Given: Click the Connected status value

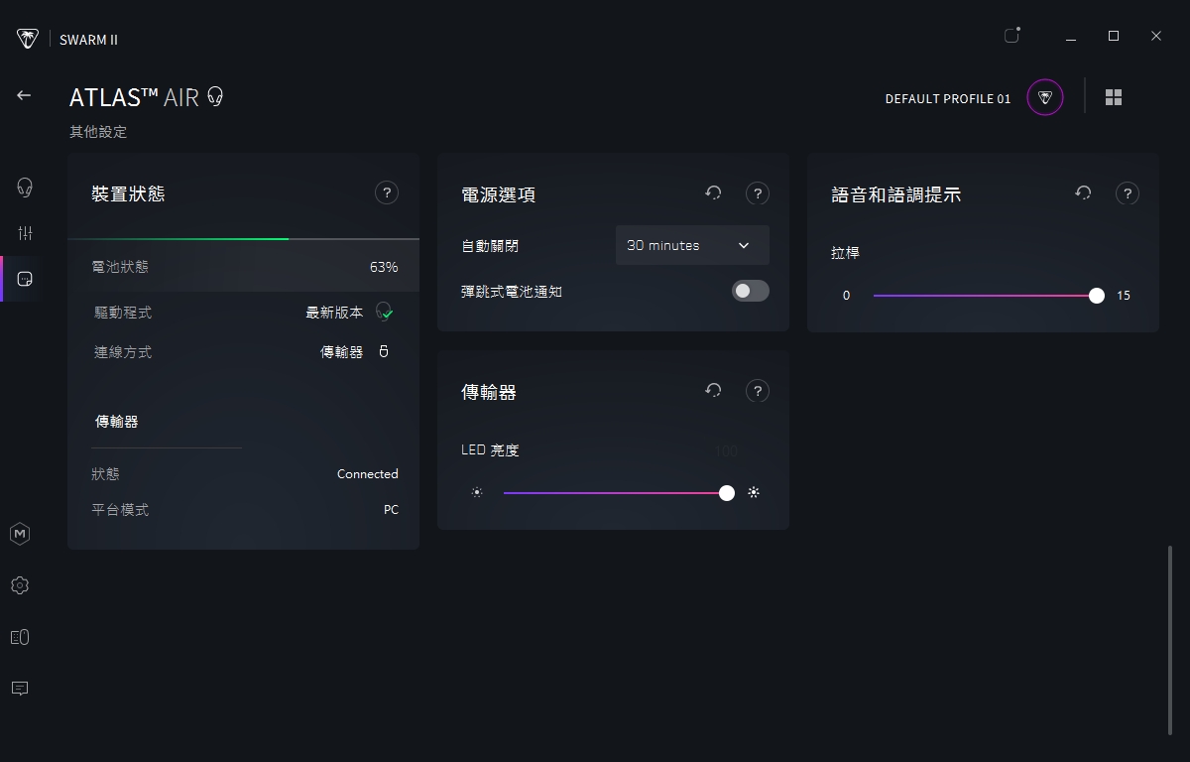Looking at the screenshot, I should (367, 474).
